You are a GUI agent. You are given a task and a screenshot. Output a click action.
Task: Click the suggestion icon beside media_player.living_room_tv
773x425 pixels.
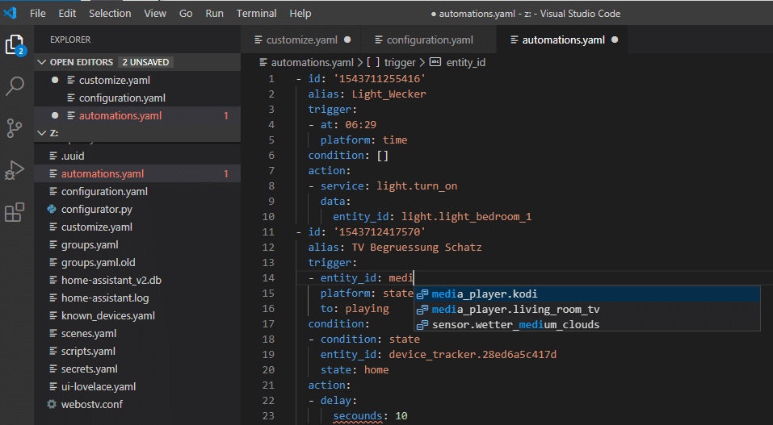click(422, 310)
